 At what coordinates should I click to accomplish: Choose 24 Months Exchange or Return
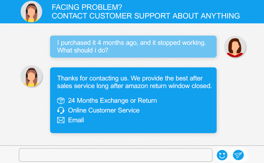coord(112,101)
